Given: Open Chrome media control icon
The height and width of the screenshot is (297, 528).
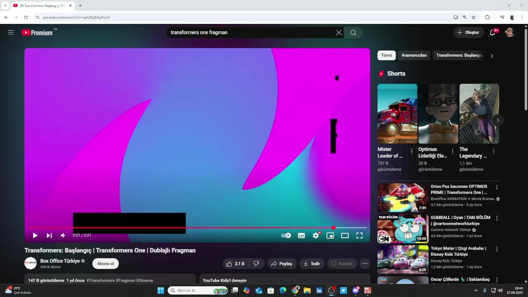Looking at the screenshot, I should [x=502, y=17].
